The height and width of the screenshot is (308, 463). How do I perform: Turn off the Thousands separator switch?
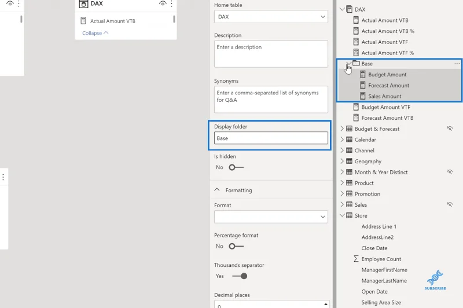point(240,276)
